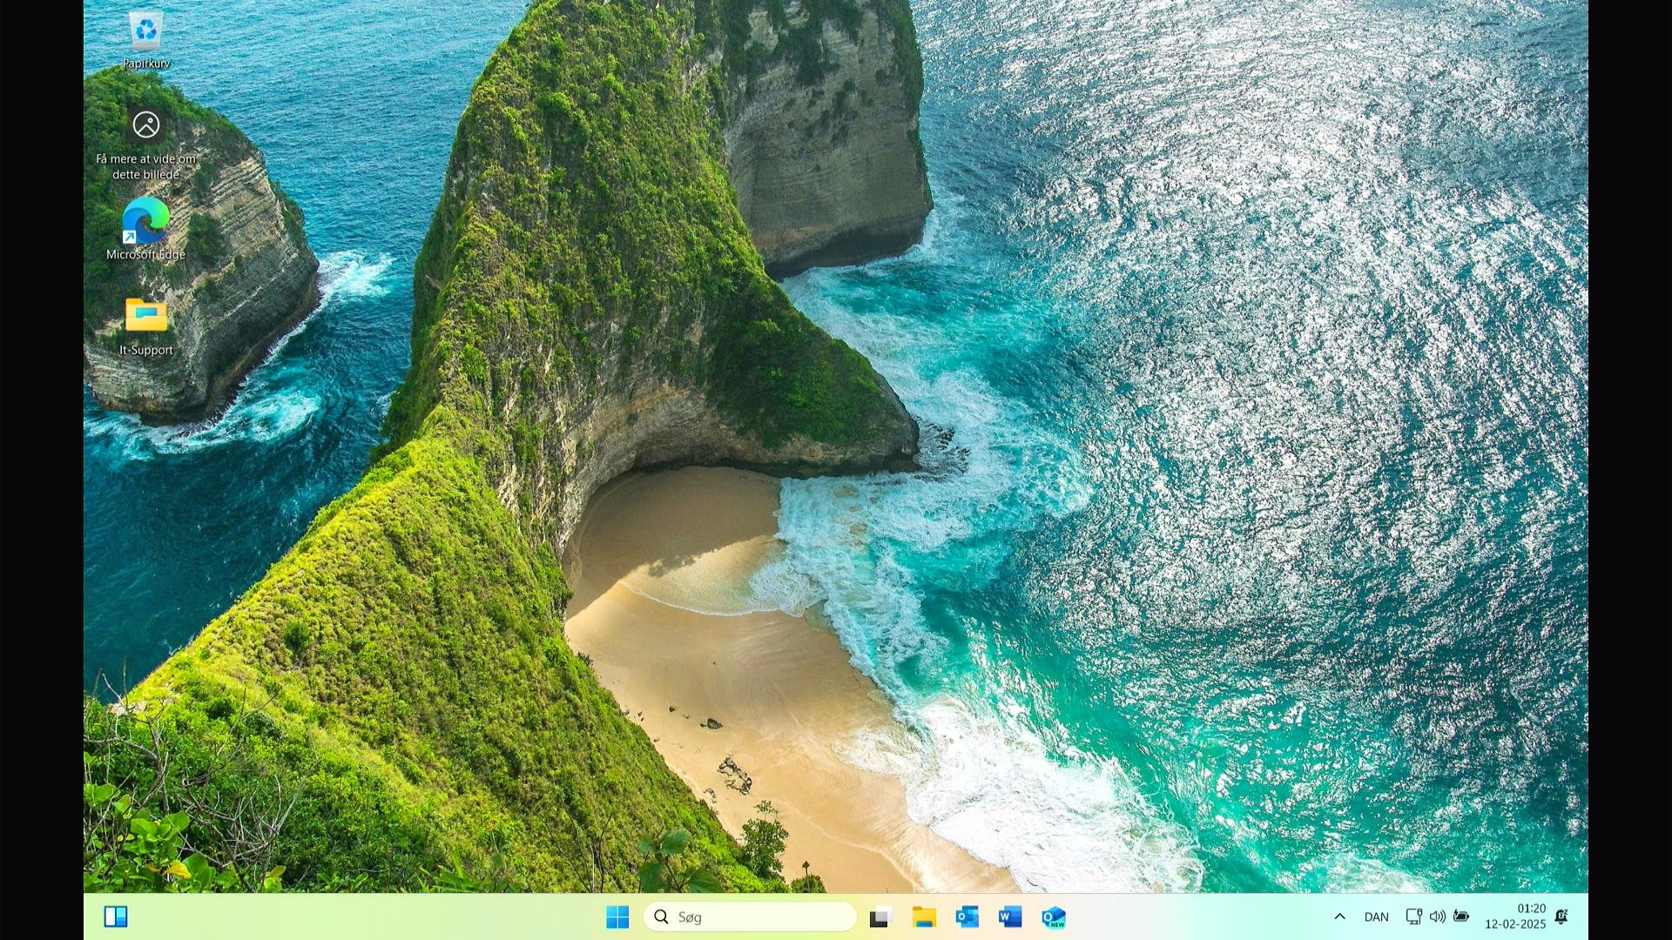Switch the DAN keyboard language indicator
This screenshot has width=1672, height=940.
point(1377,917)
